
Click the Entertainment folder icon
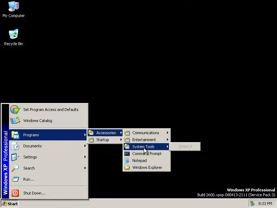127,140
